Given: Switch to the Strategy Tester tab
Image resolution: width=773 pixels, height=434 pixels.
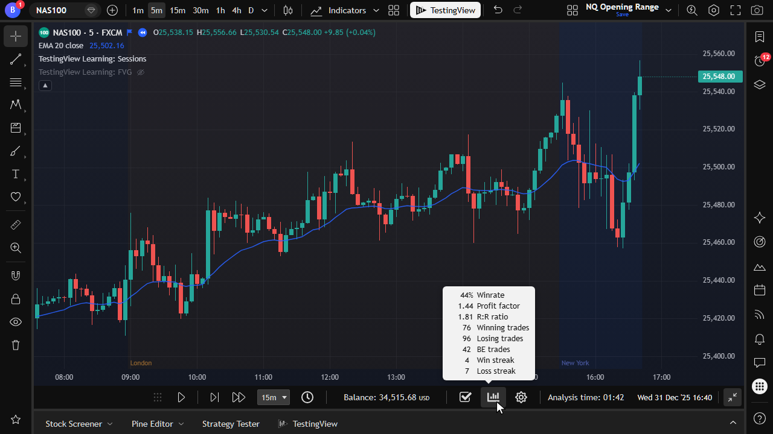Looking at the screenshot, I should point(231,424).
